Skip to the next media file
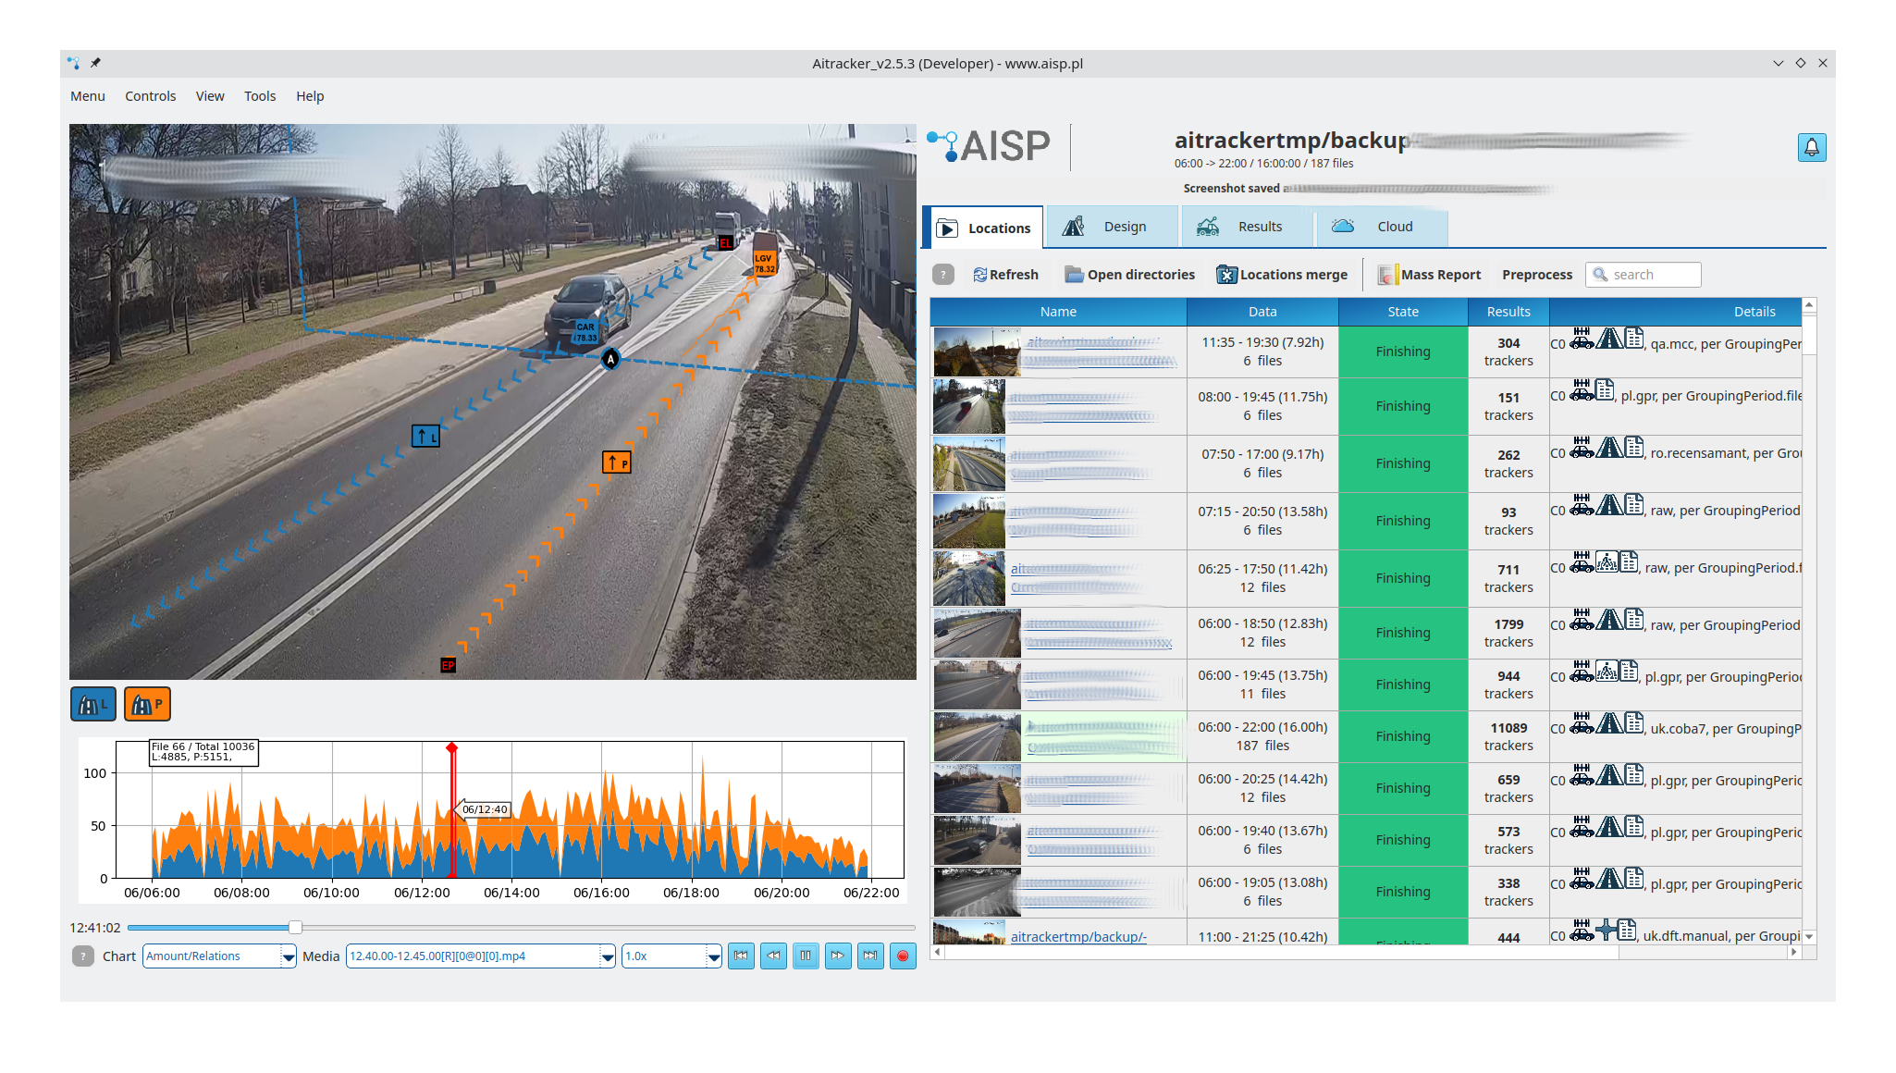Screen dimensions: 1896x1073 click(869, 956)
